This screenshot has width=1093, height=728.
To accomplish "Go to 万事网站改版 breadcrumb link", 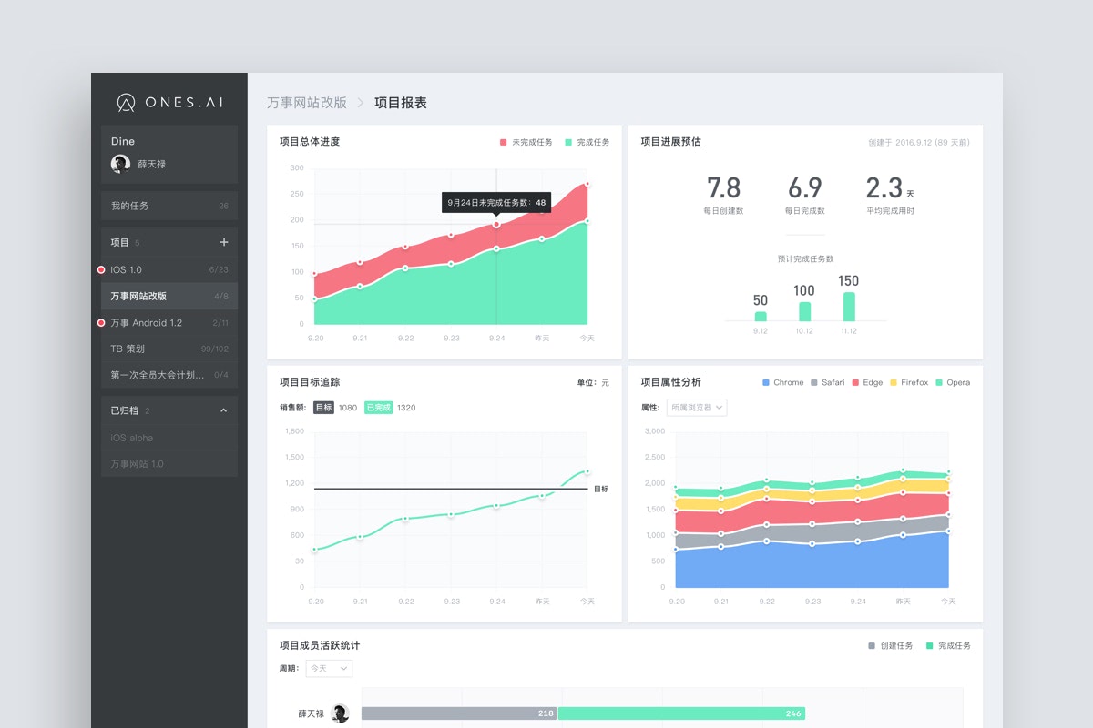I will [x=307, y=103].
